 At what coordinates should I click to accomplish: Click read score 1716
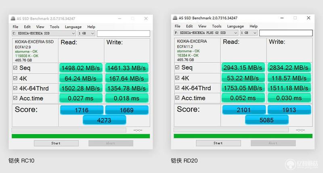coord(82,110)
